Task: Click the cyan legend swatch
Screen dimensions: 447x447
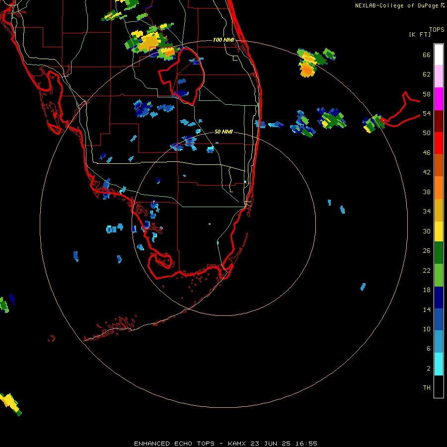Action: [439, 364]
